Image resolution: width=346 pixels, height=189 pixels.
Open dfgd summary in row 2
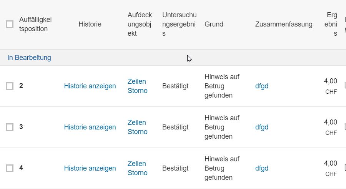pyautogui.click(x=262, y=86)
